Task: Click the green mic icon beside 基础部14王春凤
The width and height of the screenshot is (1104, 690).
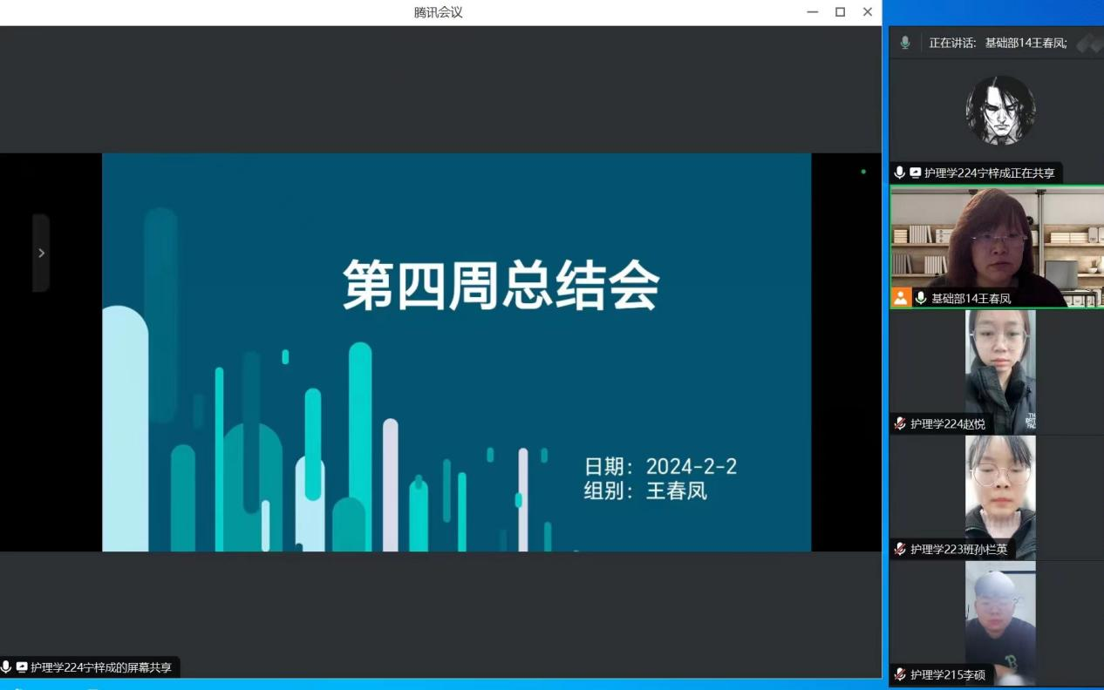Action: (920, 298)
